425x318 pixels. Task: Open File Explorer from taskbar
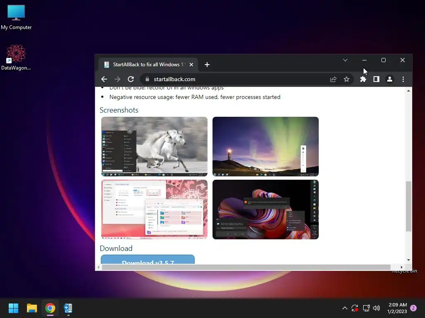pos(32,308)
